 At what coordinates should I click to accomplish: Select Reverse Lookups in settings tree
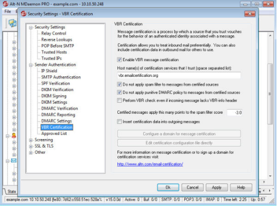56,40
